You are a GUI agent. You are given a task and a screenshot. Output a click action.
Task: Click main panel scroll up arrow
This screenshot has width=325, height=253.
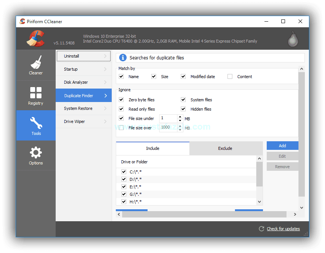click(301, 69)
